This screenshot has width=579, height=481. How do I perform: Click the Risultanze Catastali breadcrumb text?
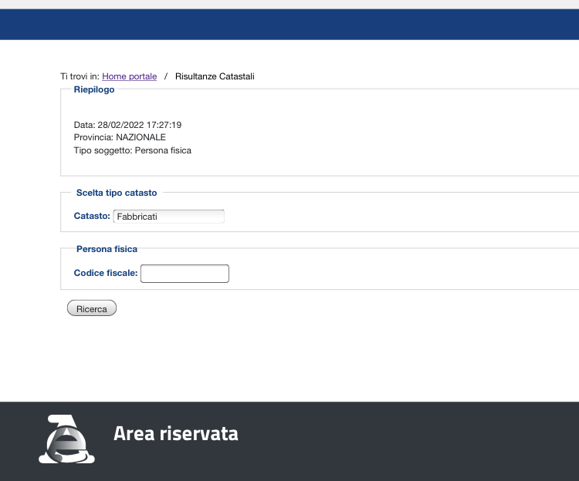215,76
